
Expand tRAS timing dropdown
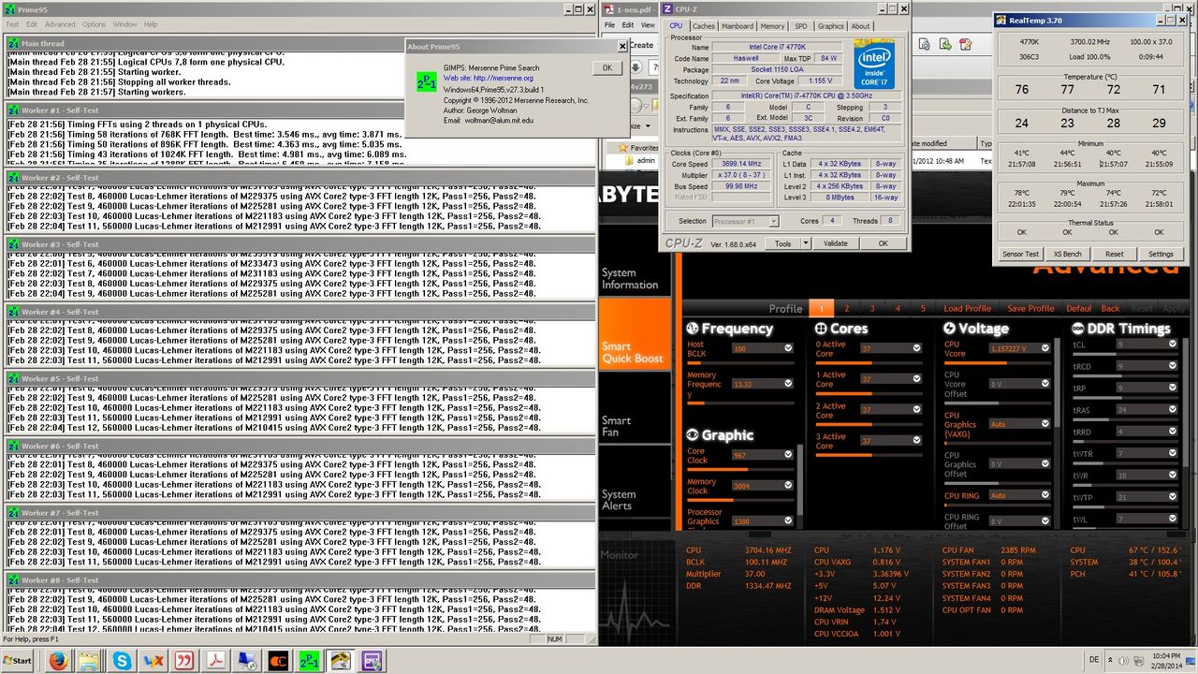tap(1173, 410)
